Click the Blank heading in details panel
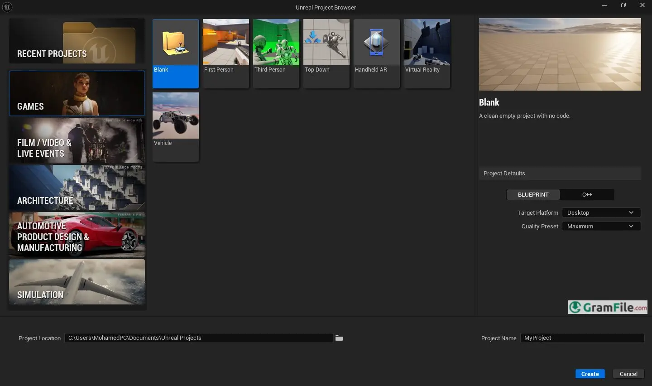 click(489, 102)
